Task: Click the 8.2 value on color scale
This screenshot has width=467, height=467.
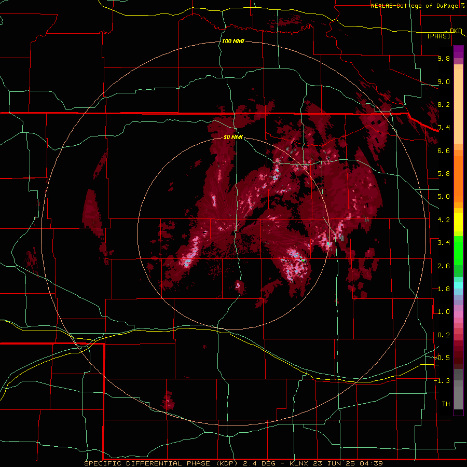Action: tap(444, 104)
